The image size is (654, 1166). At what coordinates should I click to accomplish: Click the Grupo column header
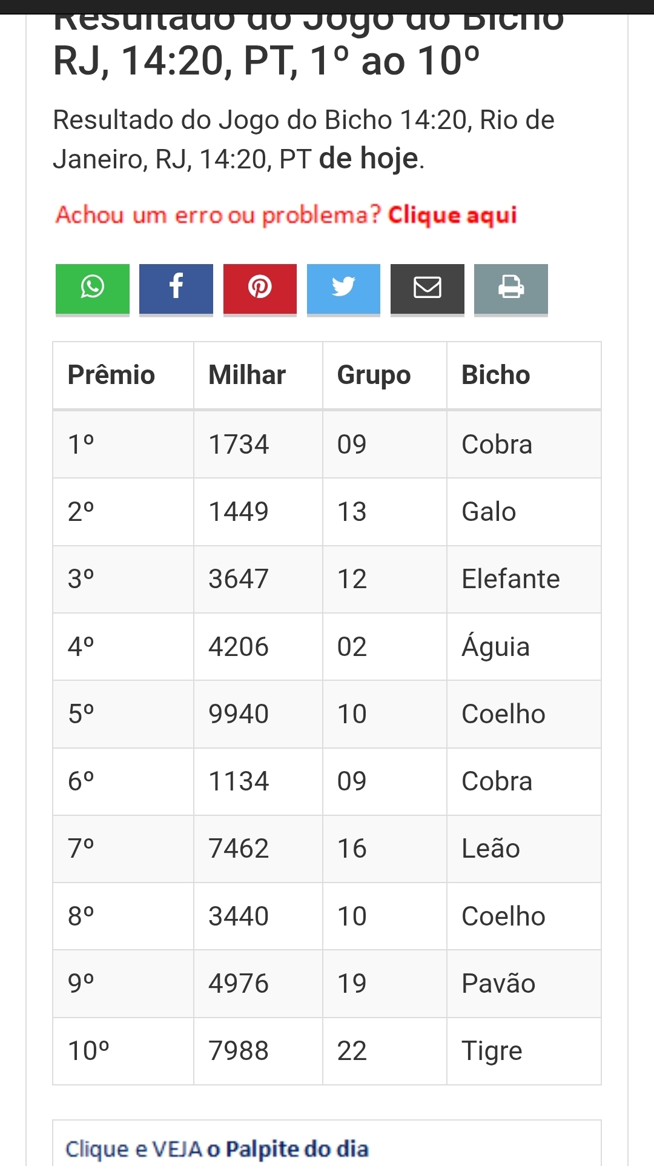pos(374,375)
